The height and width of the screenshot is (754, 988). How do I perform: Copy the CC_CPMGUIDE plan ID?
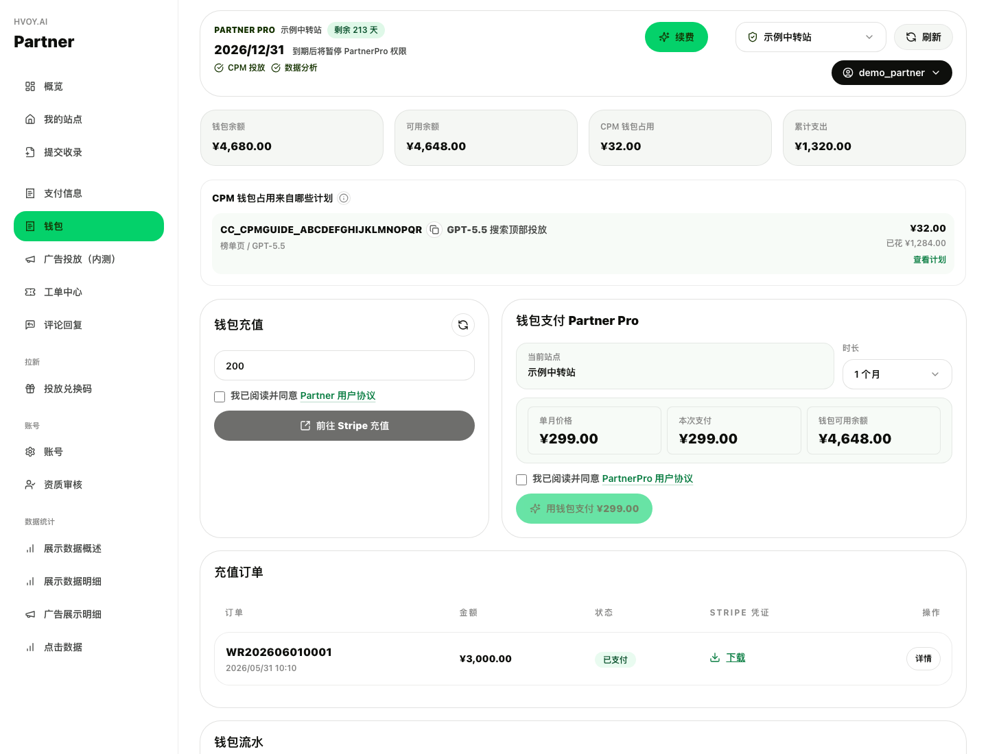[x=434, y=230]
